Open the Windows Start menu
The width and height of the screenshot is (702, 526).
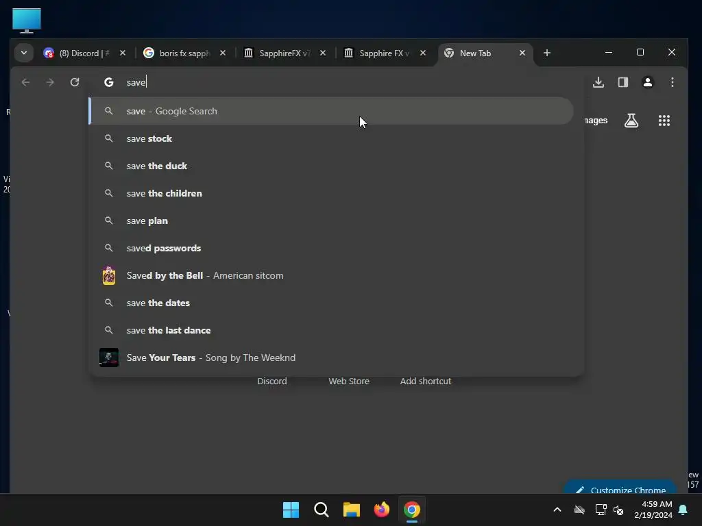pyautogui.click(x=291, y=510)
